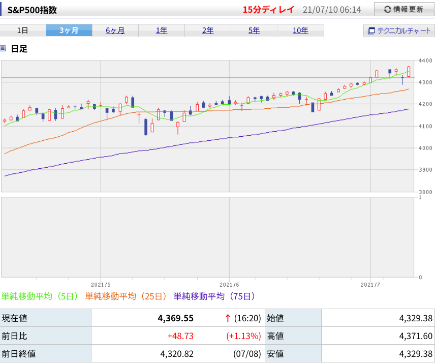
Task: Click the 15分ディレイ notice text
Action: (268, 10)
